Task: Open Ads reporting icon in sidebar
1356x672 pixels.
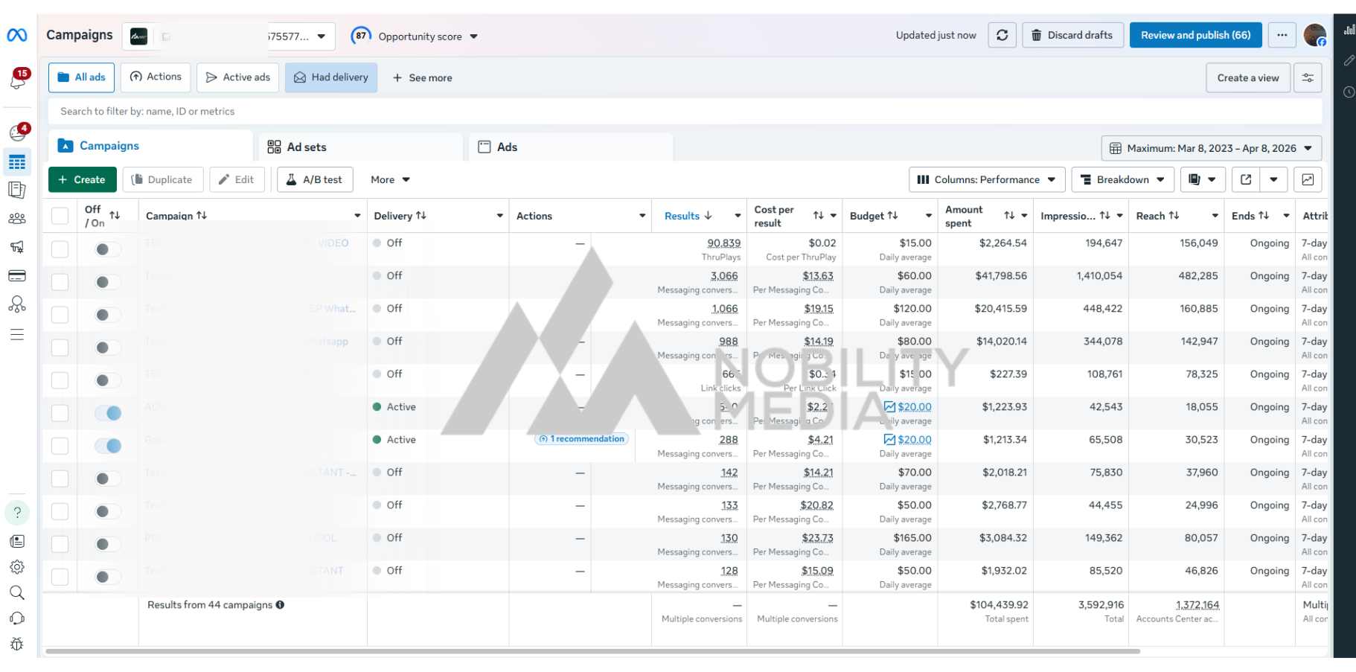Action: [x=17, y=191]
